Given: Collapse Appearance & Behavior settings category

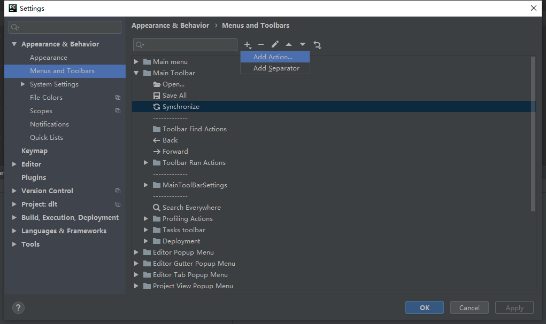Looking at the screenshot, I should [x=14, y=44].
